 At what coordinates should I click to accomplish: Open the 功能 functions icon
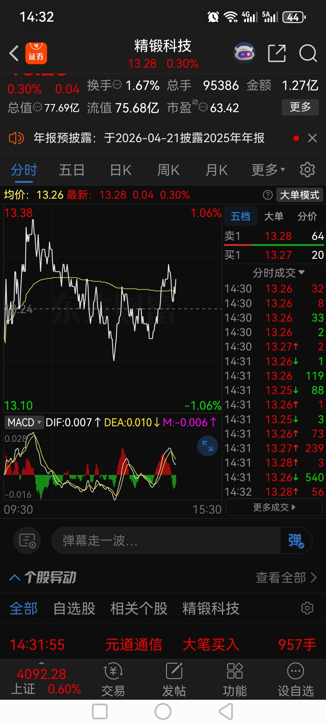tap(235, 680)
